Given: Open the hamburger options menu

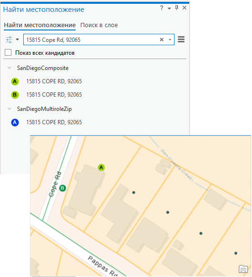Looking at the screenshot, I should pos(181,39).
